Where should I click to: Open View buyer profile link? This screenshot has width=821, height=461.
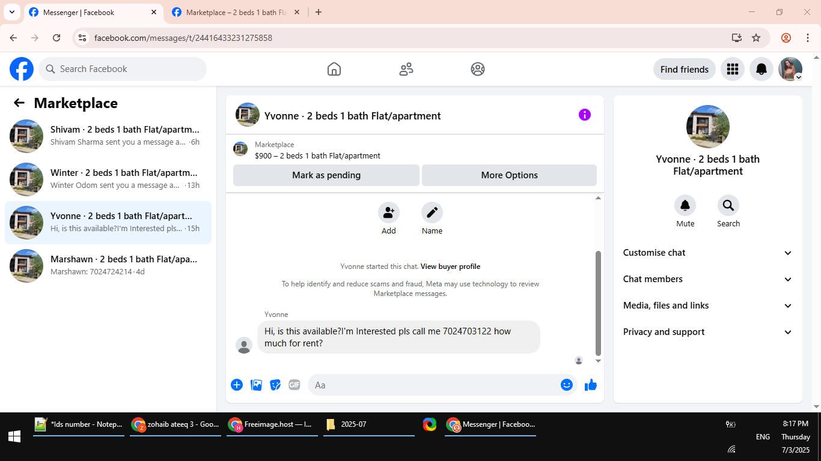[x=450, y=267]
